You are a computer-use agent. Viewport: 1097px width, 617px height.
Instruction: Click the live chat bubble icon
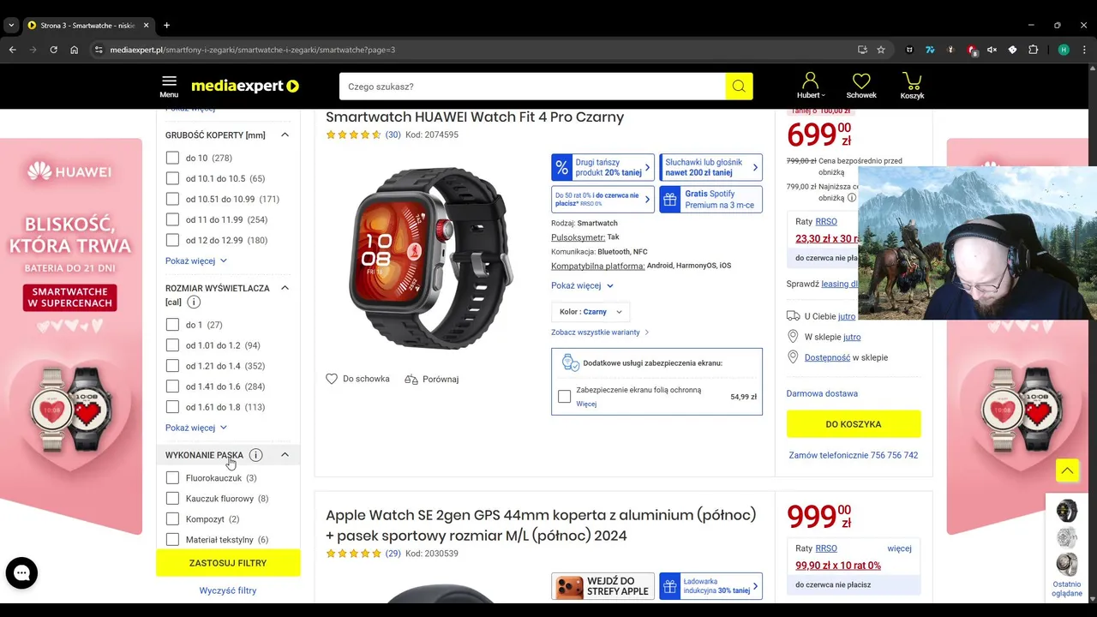21,573
